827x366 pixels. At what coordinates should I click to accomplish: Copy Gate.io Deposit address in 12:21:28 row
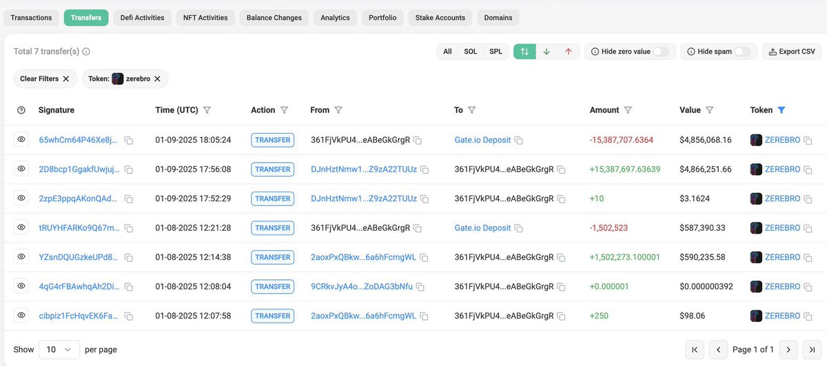pos(519,228)
